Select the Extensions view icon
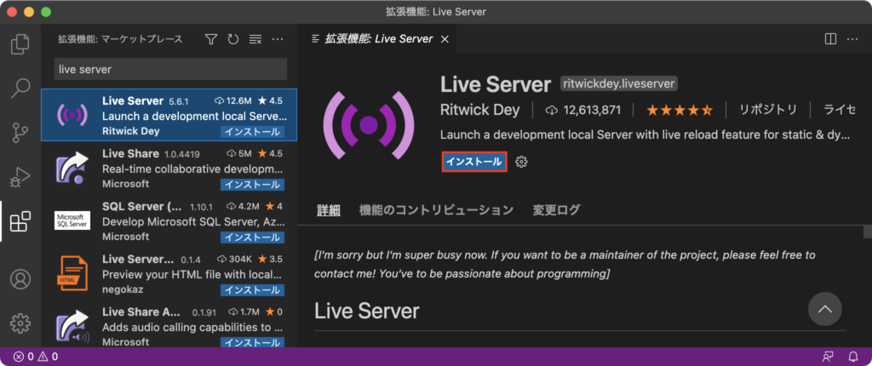 point(20,221)
